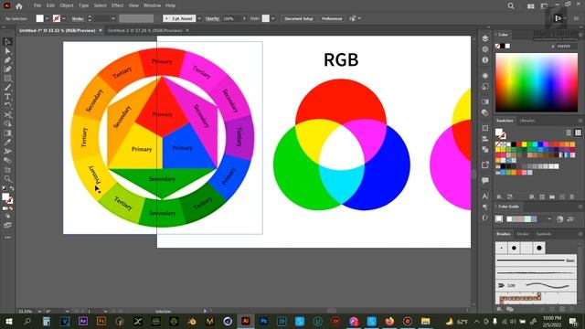Screen dimensions: 585x329
Task: Open the Search icon in the top bar
Action: [x=511, y=5]
